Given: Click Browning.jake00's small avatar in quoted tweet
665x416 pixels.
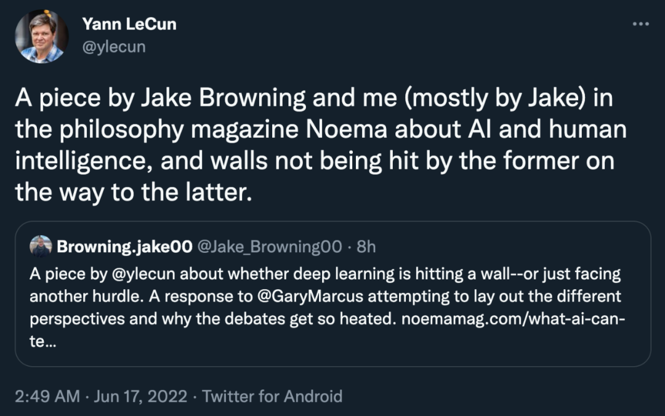Looking at the screenshot, I should 41,246.
